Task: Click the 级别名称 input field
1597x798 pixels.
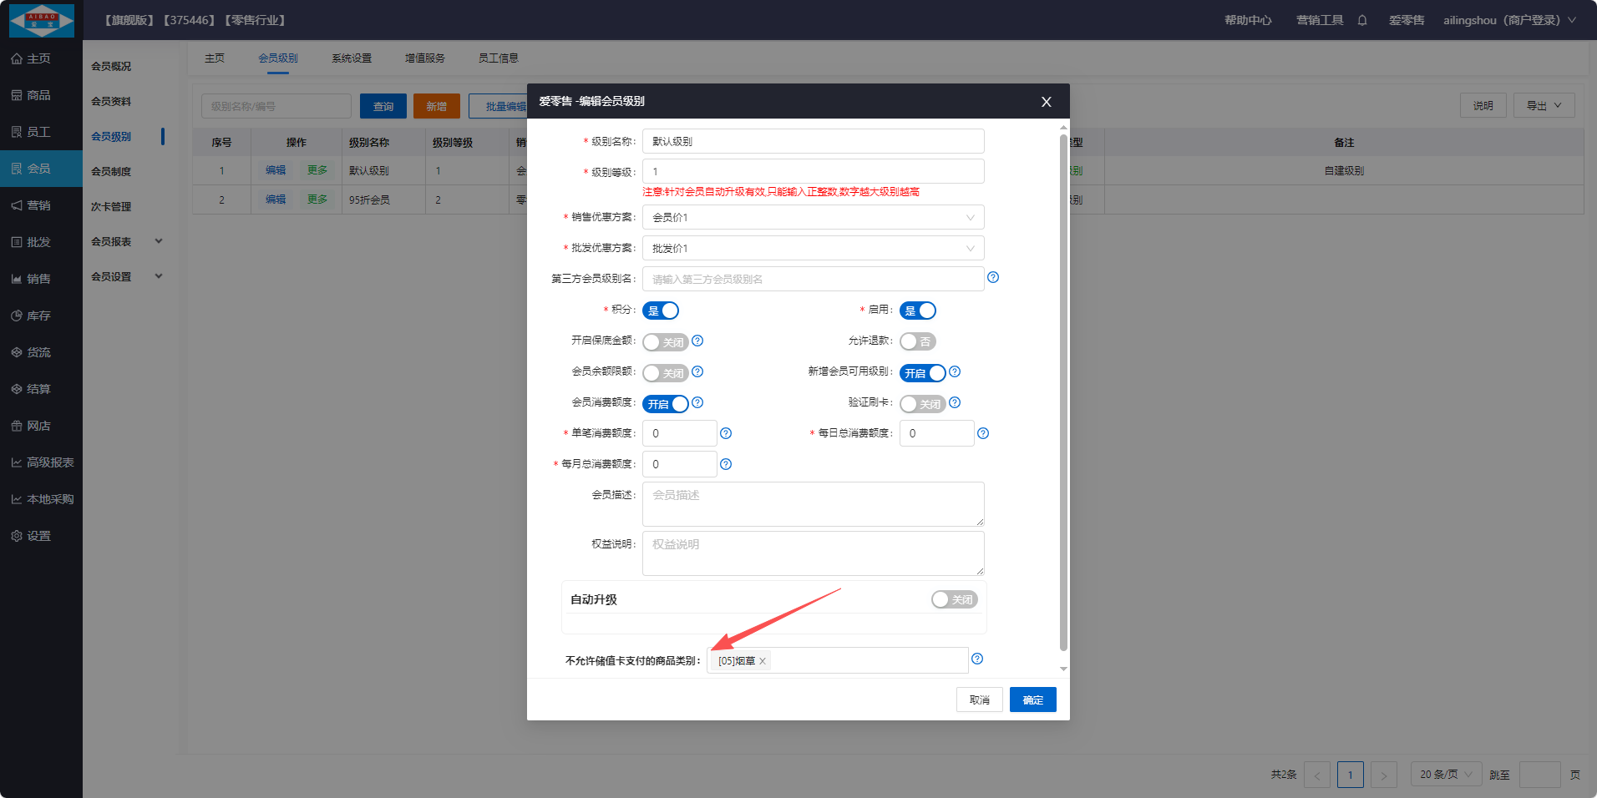Action: [813, 141]
